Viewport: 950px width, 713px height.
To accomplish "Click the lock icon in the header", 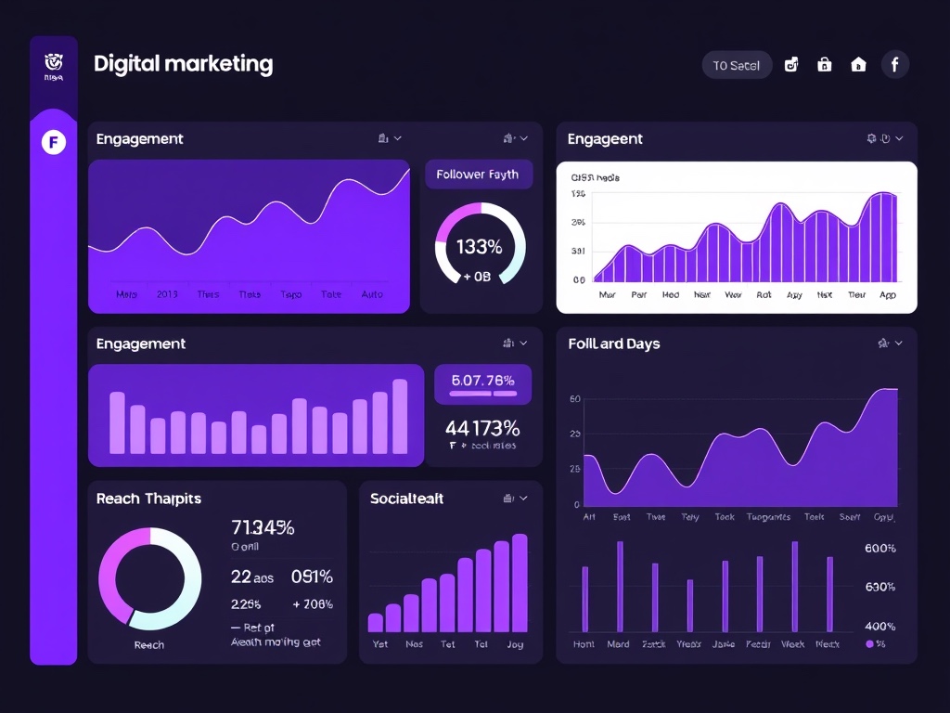I will pos(824,65).
